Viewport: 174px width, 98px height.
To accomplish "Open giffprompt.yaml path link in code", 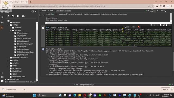I will (100, 30).
